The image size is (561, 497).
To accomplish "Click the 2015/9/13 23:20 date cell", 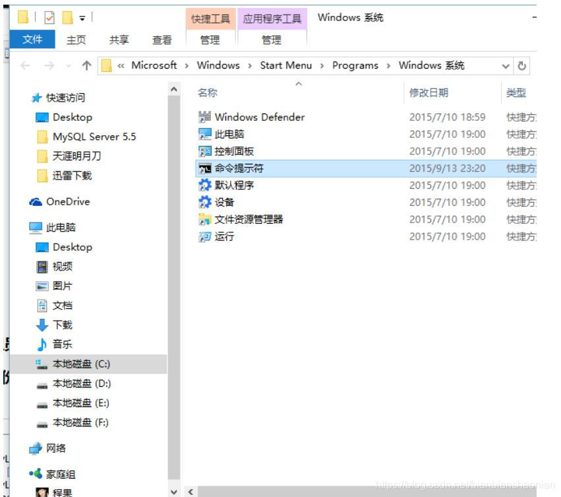I will coord(447,168).
